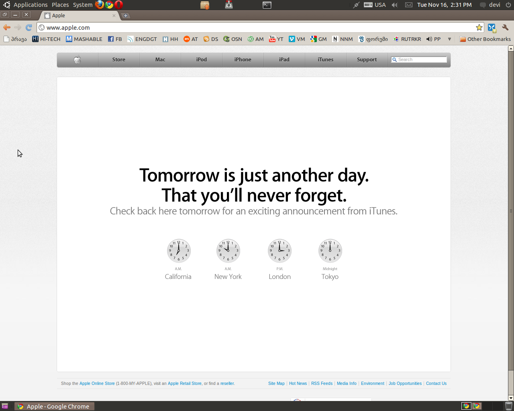Viewport: 514px width, 411px height.
Task: Open Chrome wrench settings menu
Action: click(505, 27)
